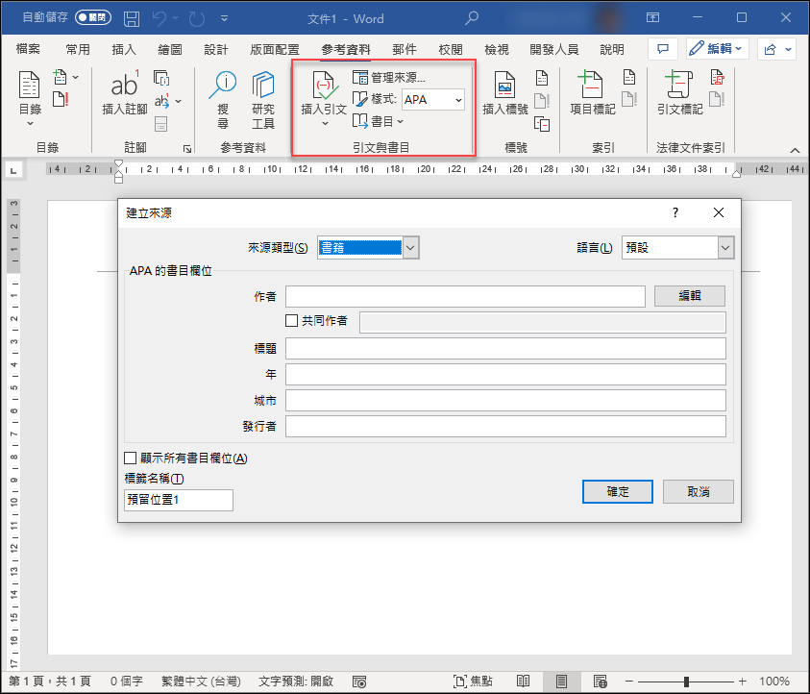Click the 插入引文 citation icon
The width and height of the screenshot is (810, 694).
tap(324, 86)
